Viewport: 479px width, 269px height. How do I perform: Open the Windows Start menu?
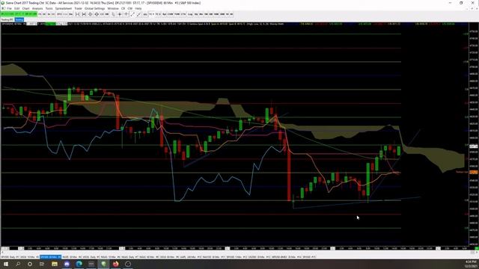pos(6,264)
